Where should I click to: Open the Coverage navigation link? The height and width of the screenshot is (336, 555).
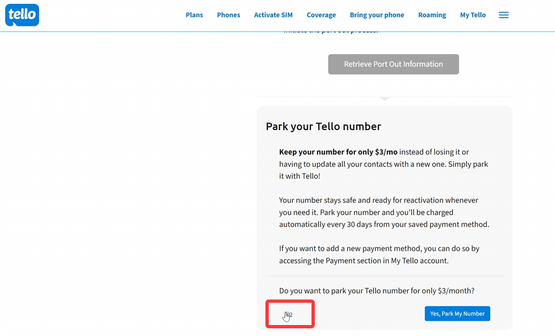[321, 15]
